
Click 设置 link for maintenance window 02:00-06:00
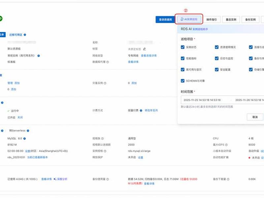tap(27, 151)
